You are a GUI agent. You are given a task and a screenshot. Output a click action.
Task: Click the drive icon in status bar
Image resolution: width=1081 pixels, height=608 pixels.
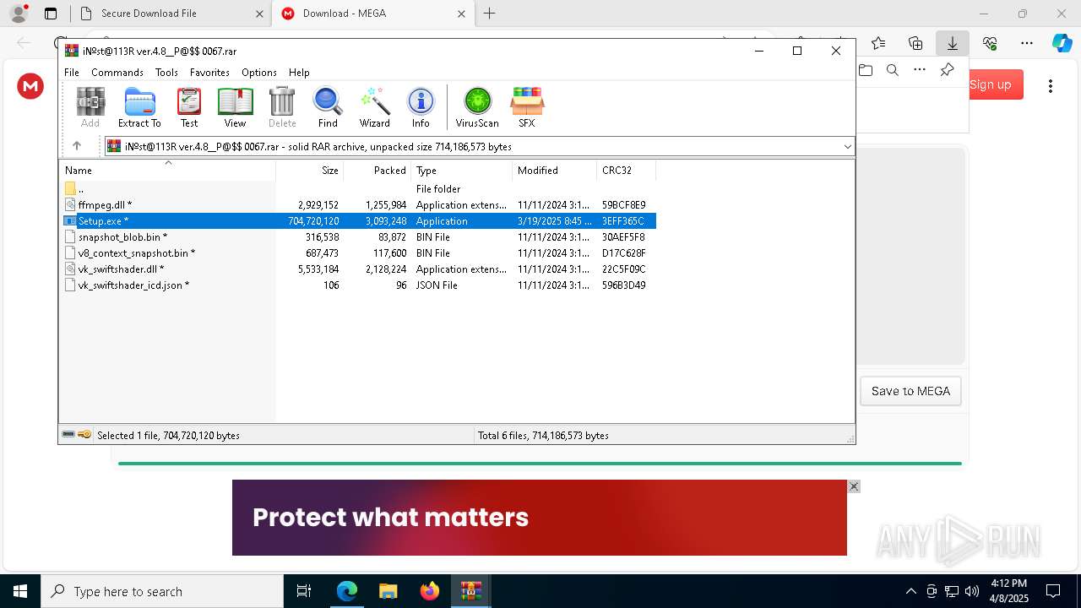click(68, 435)
